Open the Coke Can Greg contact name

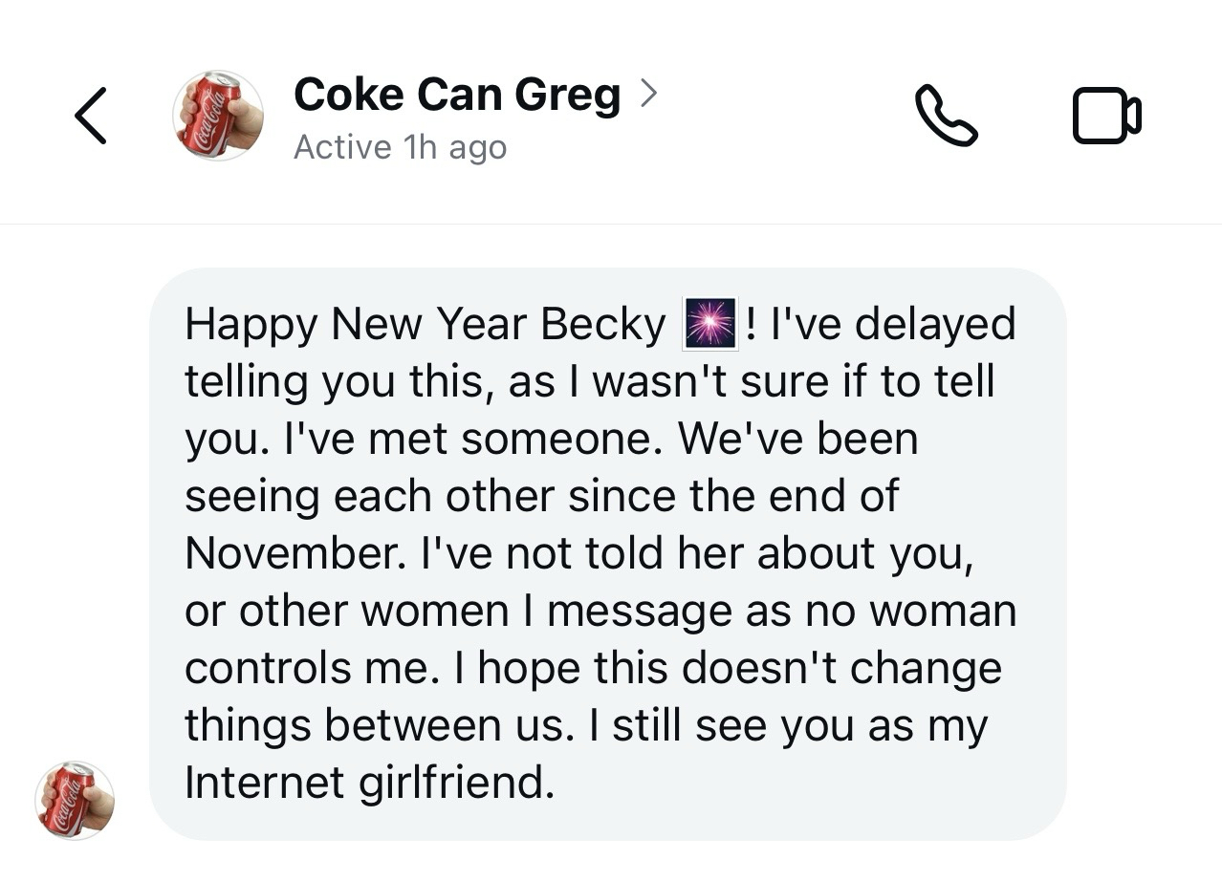click(x=456, y=95)
